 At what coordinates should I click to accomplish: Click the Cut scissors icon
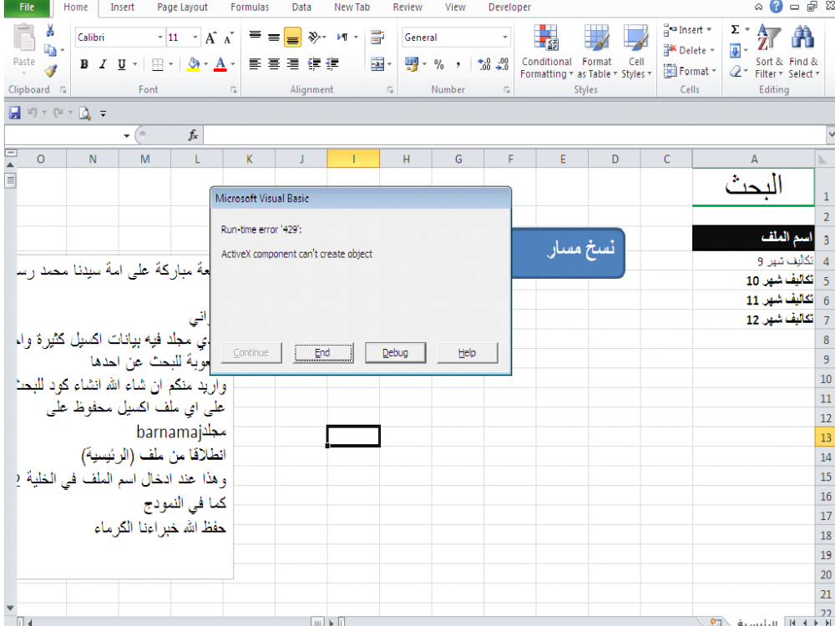click(50, 30)
